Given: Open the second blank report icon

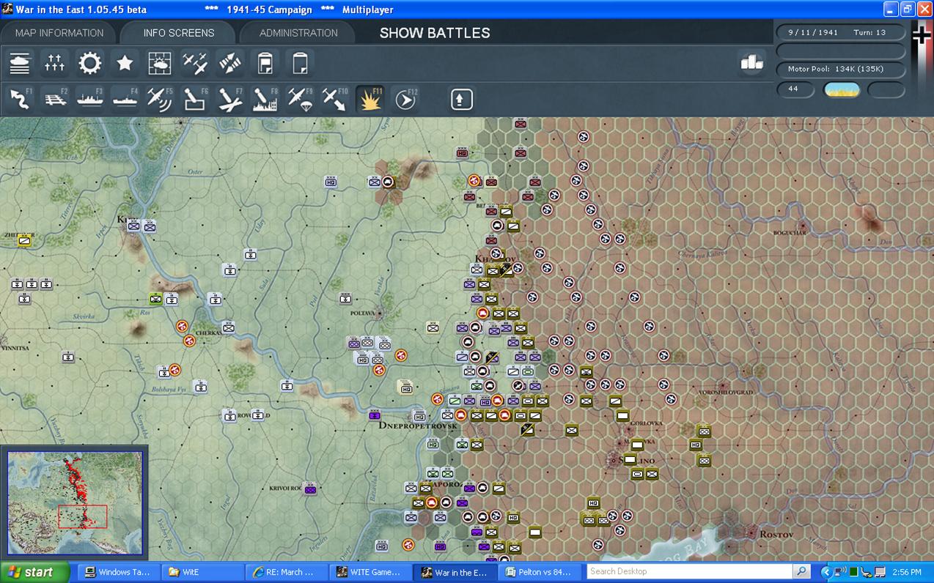Looking at the screenshot, I should pos(300,64).
